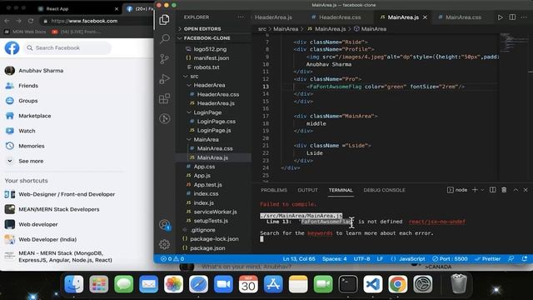The height and width of the screenshot is (300, 533).
Task: Open the PROBLEMS panel tab
Action: pos(274,190)
